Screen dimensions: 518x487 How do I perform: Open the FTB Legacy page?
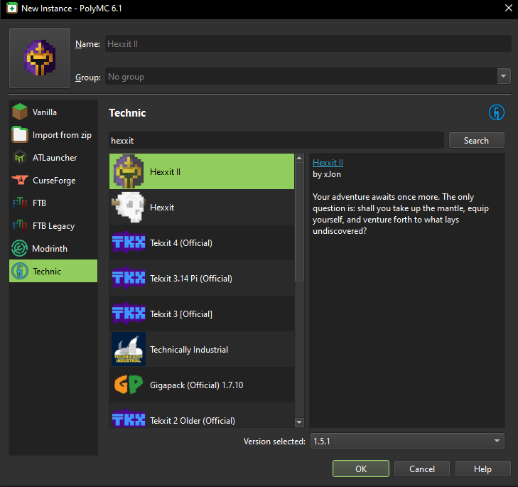click(x=53, y=226)
